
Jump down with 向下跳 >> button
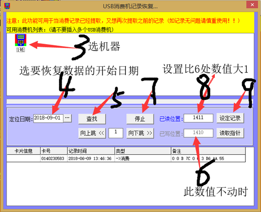click(x=140, y=133)
